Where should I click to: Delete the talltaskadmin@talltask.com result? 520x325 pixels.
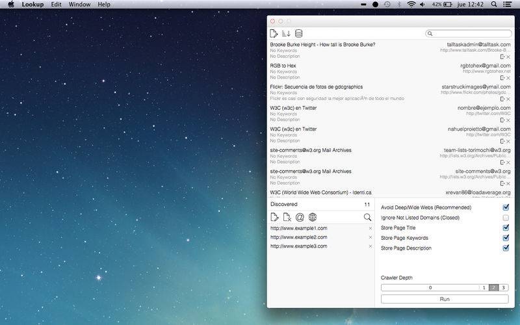[x=508, y=57]
